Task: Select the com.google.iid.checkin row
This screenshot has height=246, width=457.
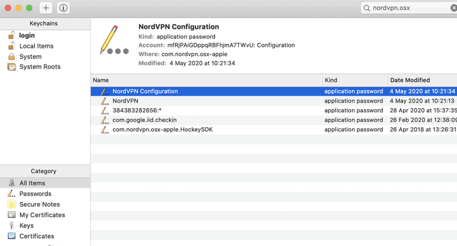Action: pyautogui.click(x=273, y=120)
